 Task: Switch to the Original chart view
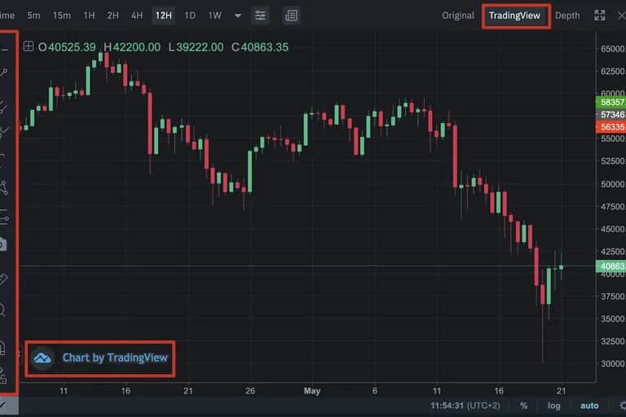pyautogui.click(x=458, y=15)
